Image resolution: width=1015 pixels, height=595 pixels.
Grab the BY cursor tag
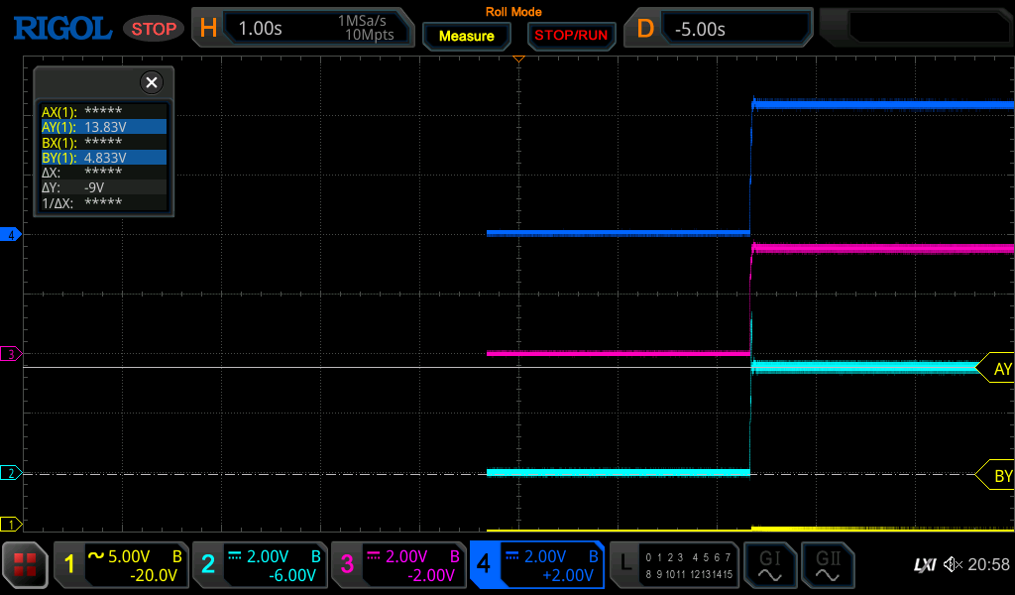click(x=995, y=475)
